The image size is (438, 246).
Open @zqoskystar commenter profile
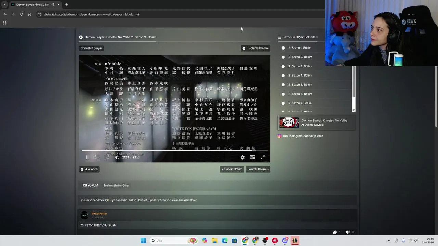tap(99, 214)
